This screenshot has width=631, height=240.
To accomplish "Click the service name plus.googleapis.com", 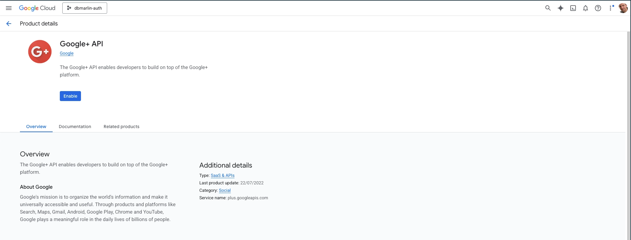I will (248, 198).
